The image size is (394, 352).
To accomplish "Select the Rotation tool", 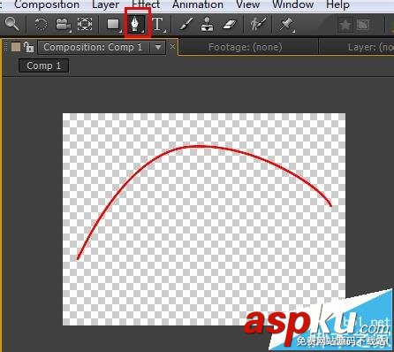I will tap(41, 24).
